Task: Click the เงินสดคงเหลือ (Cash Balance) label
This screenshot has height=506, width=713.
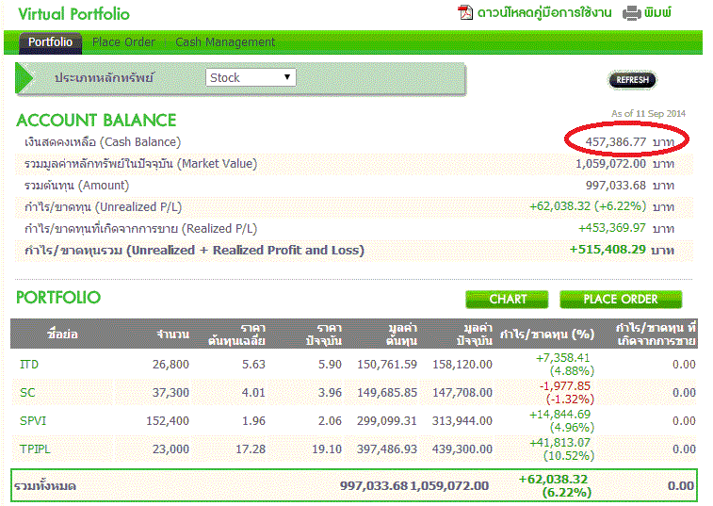Action: tap(103, 142)
